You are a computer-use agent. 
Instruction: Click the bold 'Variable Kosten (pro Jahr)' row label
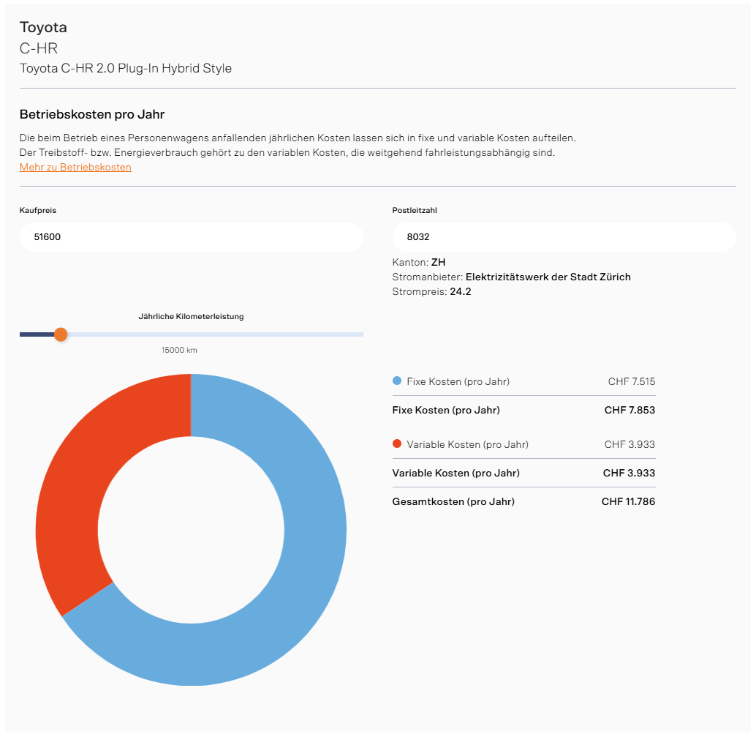coord(456,474)
